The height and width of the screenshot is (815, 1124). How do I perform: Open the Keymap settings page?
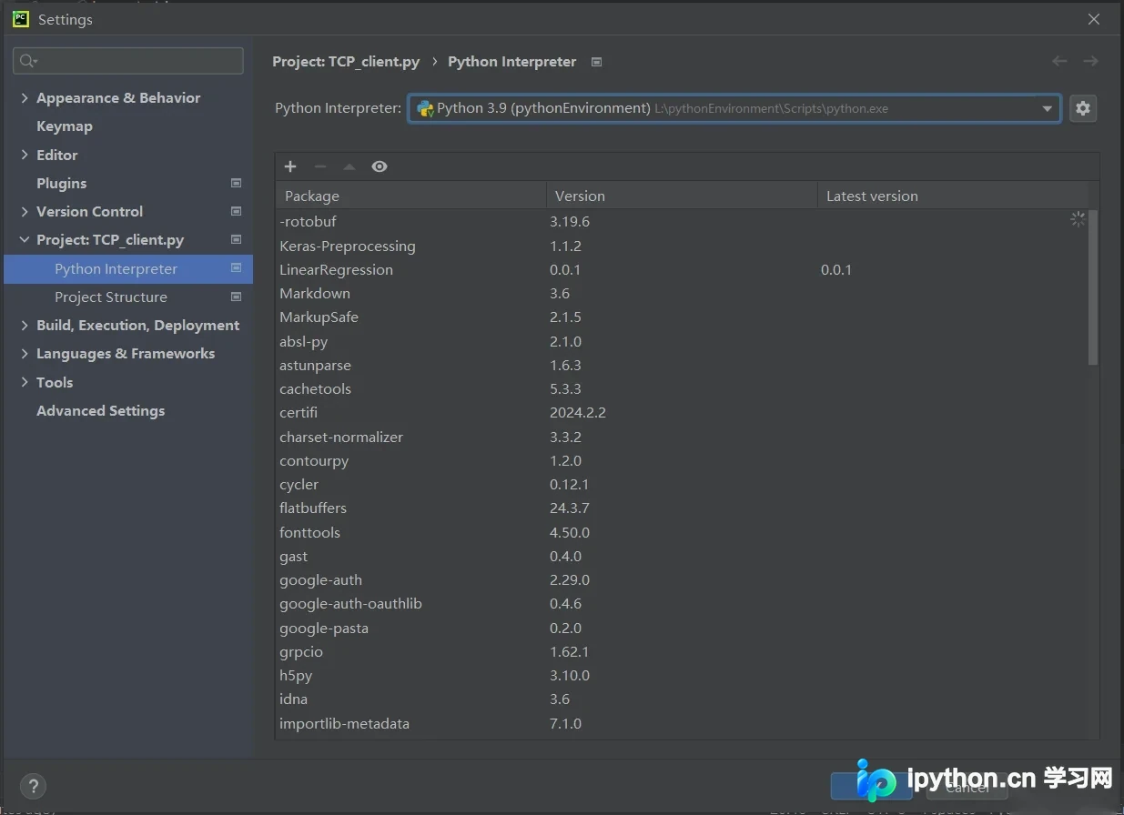65,126
